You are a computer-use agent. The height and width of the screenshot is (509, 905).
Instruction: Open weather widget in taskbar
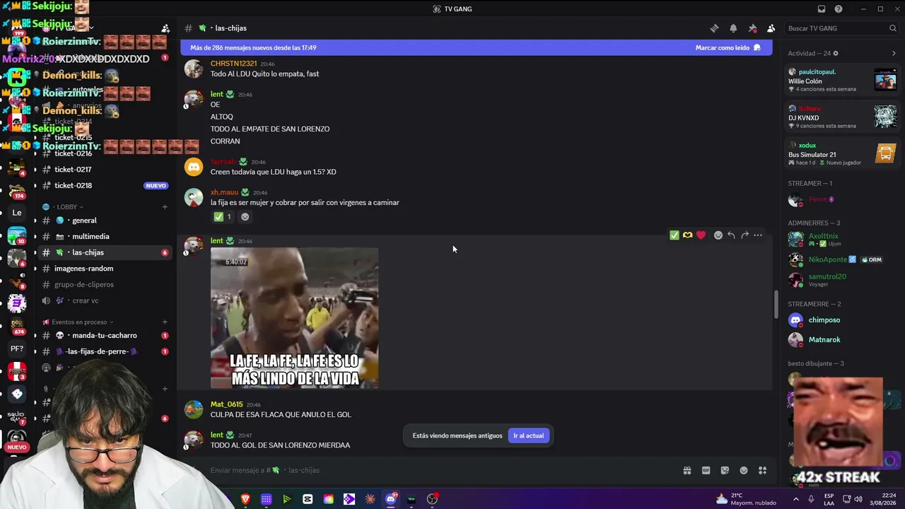[747, 499]
